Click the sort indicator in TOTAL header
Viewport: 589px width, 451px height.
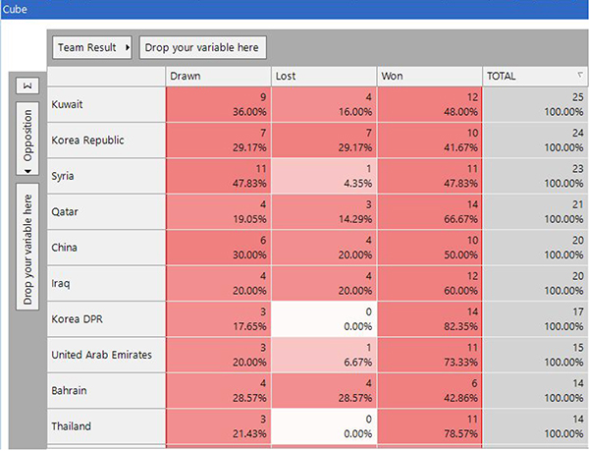click(578, 76)
